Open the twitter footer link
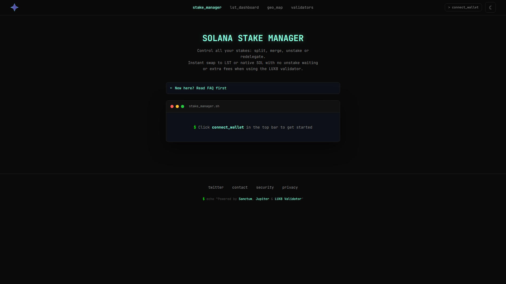The image size is (506, 284). click(216, 187)
